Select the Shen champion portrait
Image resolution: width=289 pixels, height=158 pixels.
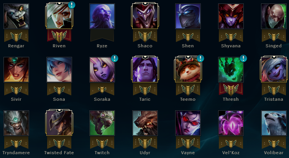coord(188,16)
